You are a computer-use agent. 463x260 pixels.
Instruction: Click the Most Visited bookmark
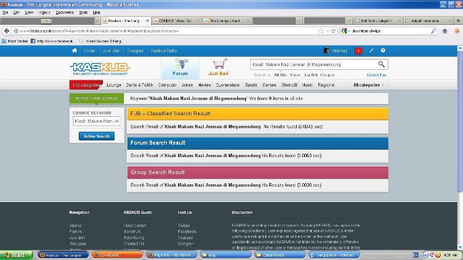15,41
